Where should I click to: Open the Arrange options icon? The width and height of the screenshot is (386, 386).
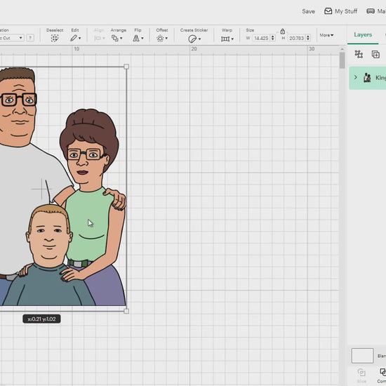[115, 38]
